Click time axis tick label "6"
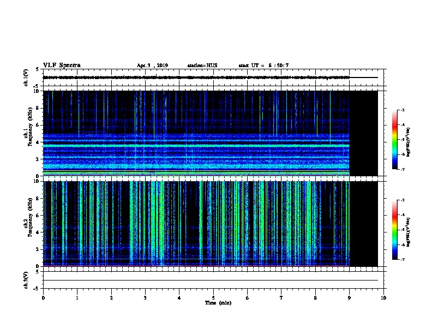Screen dimensions: 432x334 point(248,298)
